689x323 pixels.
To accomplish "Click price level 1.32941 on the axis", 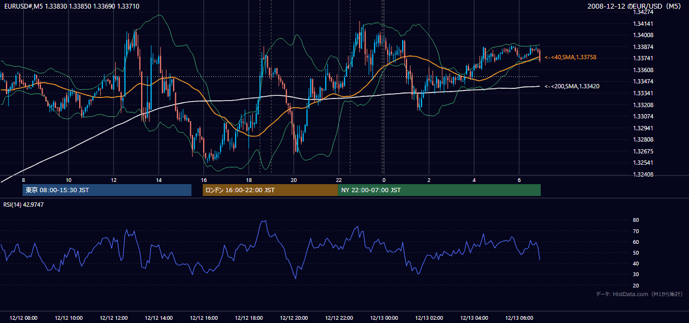I will (x=644, y=128).
